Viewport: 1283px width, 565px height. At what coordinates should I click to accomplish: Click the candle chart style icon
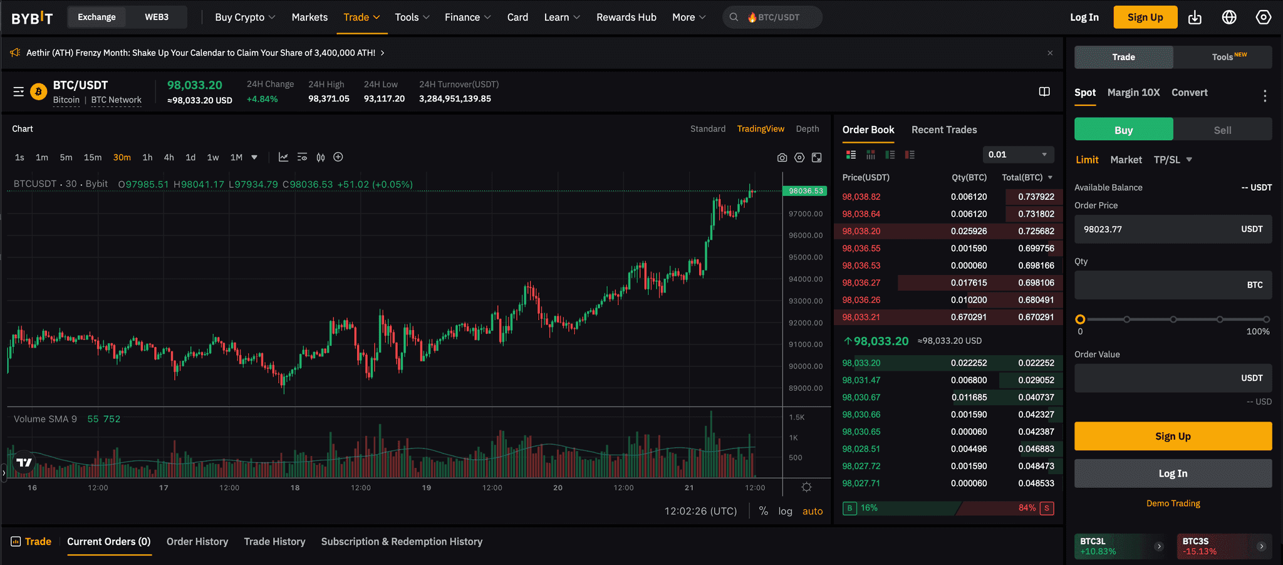pyautogui.click(x=321, y=157)
